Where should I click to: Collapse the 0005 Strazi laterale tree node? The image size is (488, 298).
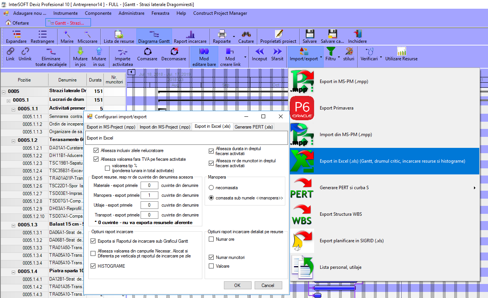point(4,92)
